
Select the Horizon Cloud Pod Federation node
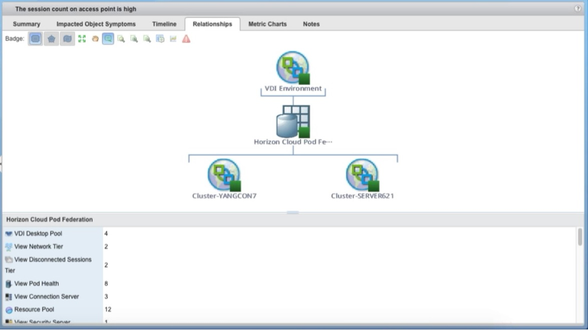click(x=293, y=121)
